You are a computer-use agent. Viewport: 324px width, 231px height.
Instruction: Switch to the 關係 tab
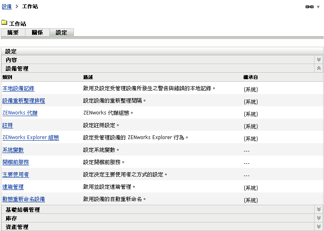click(37, 32)
